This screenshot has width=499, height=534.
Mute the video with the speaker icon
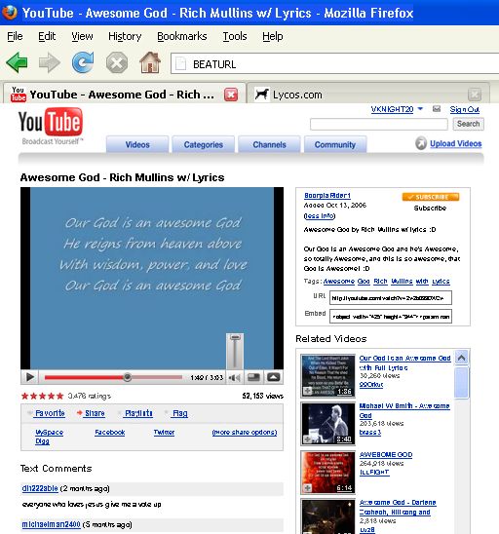[x=235, y=378]
